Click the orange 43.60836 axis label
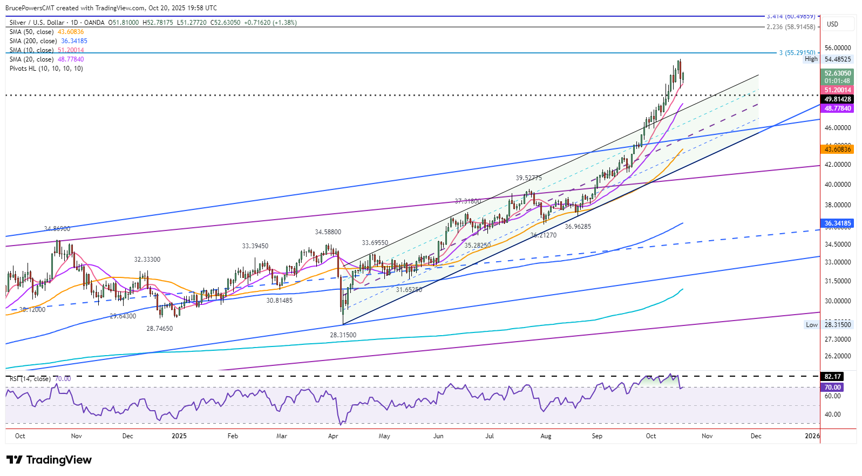 [837, 149]
